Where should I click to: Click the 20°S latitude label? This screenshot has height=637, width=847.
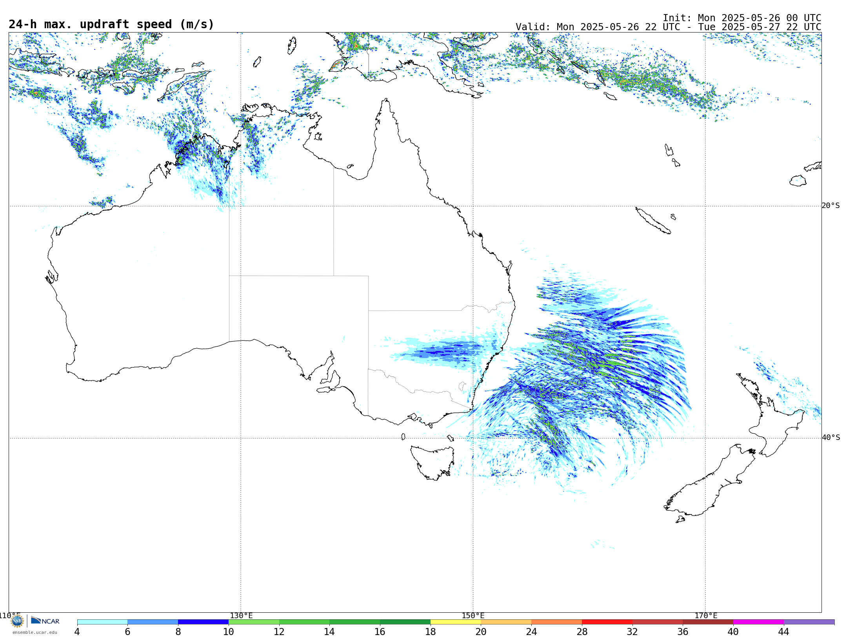[x=831, y=206]
